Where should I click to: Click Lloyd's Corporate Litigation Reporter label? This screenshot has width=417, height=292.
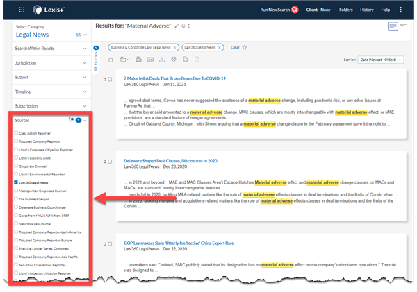click(46, 150)
